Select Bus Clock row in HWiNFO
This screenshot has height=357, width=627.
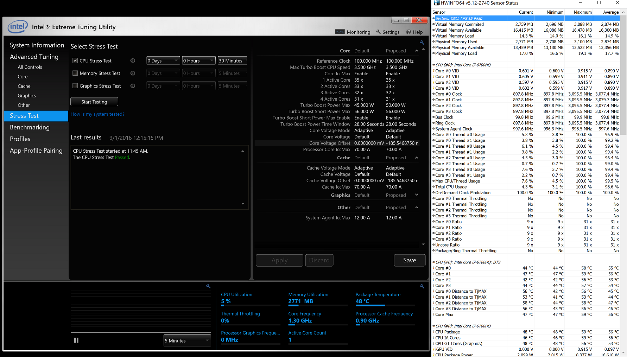[526, 117]
